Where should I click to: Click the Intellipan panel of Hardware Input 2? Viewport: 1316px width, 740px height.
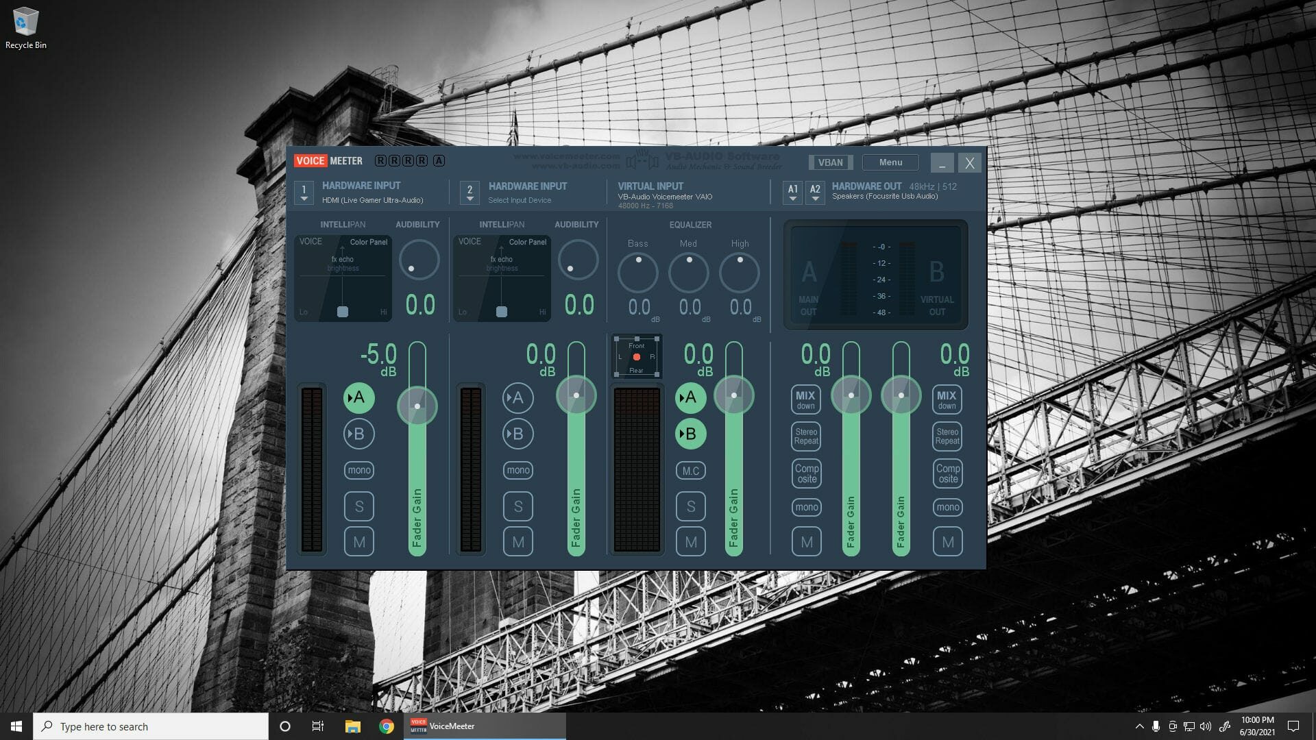[502, 278]
